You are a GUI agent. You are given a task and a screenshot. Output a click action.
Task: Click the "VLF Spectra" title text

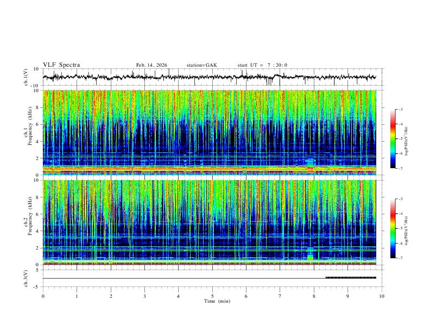(61, 65)
